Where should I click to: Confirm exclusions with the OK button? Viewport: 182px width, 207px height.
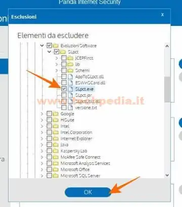(x=88, y=192)
